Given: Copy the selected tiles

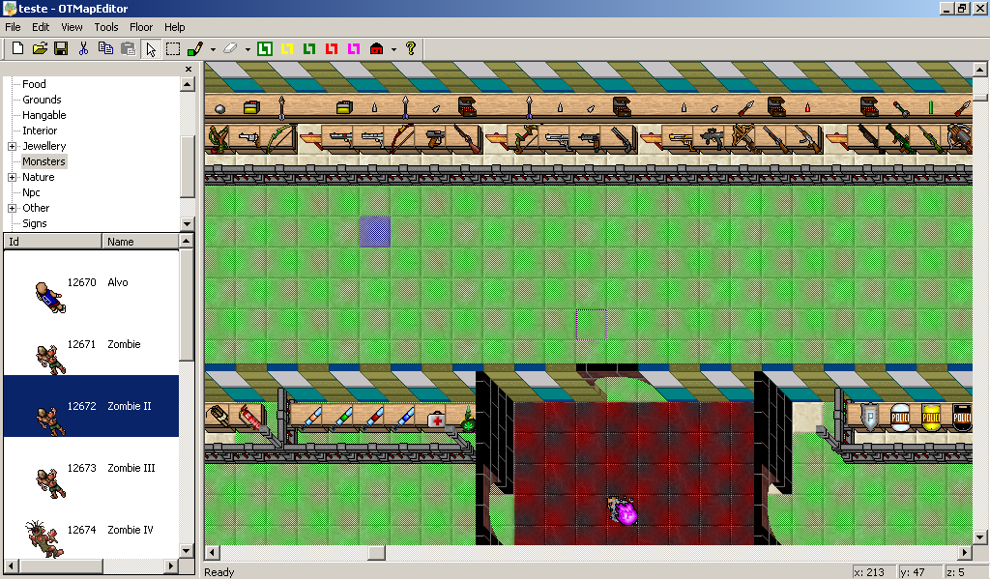Looking at the screenshot, I should (105, 48).
